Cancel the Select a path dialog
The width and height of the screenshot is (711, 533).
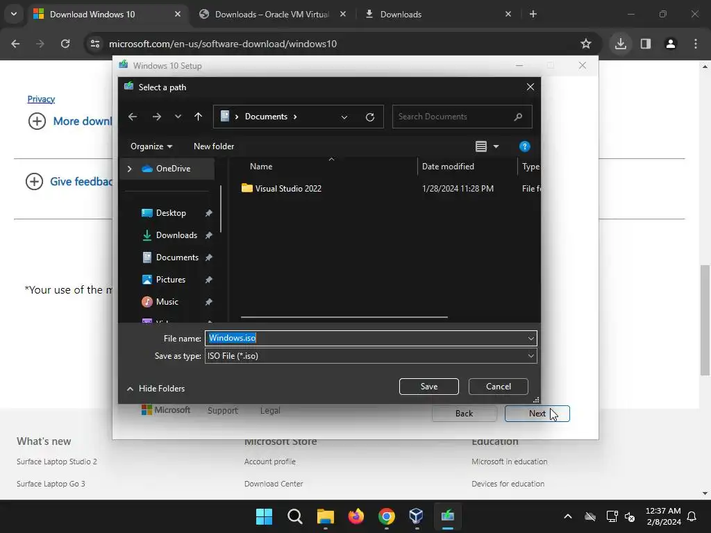499,387
